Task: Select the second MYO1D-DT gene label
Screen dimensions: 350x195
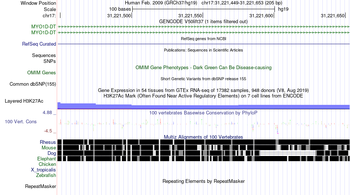Action: tap(43, 32)
